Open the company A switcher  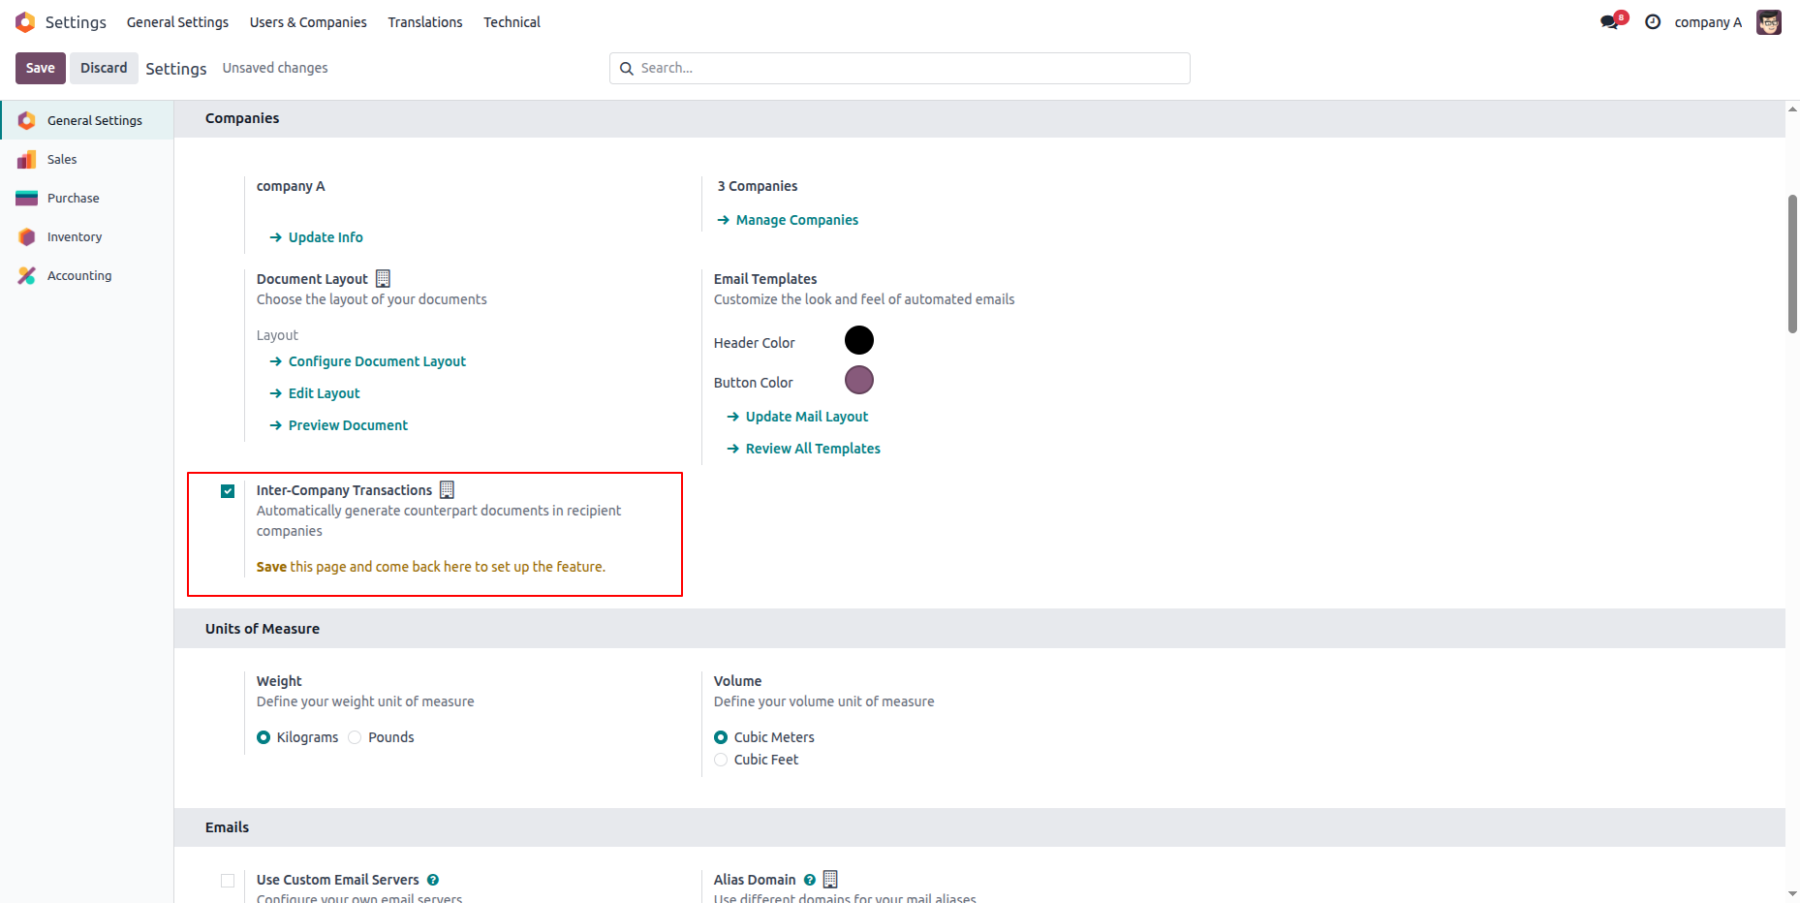[x=1708, y=21]
